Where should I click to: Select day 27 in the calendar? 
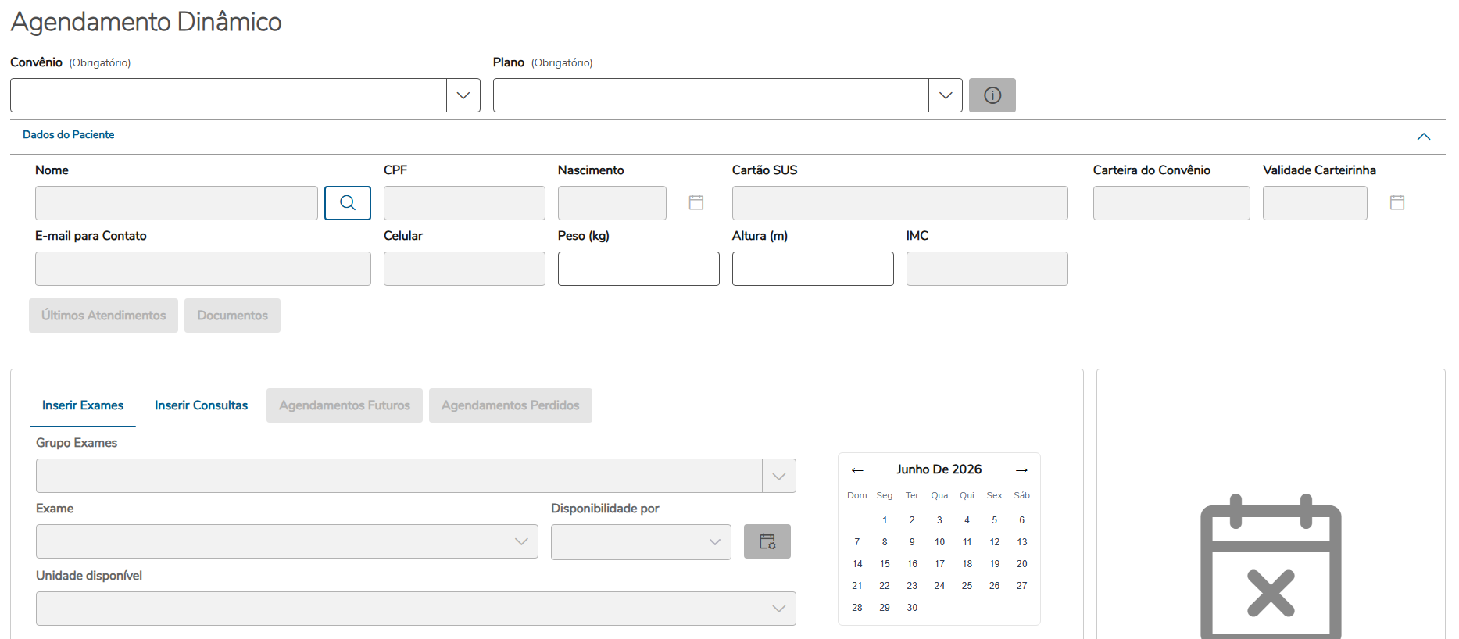1021,586
